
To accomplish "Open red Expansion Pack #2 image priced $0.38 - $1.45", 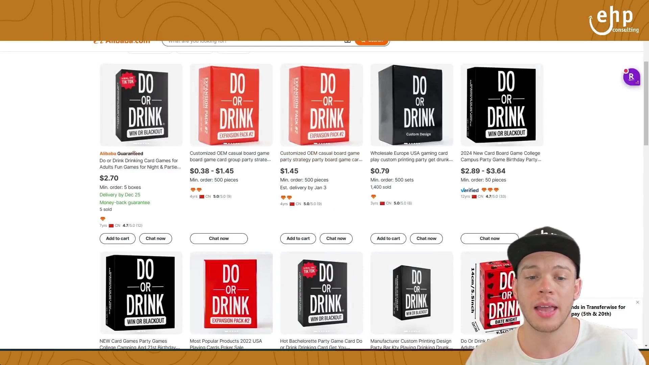I will 231,105.
